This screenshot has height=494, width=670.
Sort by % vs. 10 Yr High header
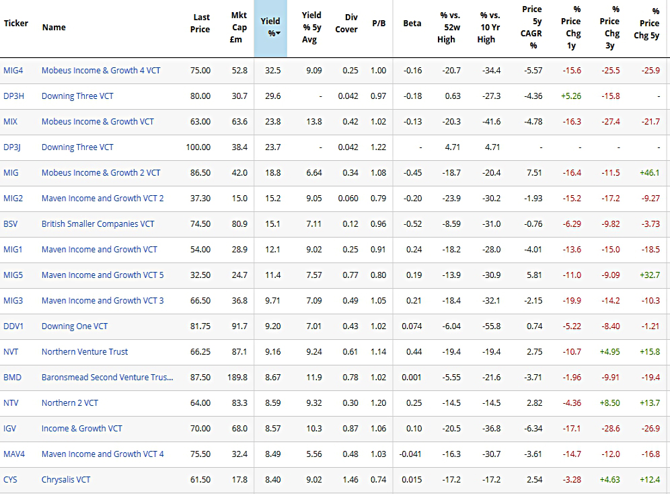coord(489,28)
